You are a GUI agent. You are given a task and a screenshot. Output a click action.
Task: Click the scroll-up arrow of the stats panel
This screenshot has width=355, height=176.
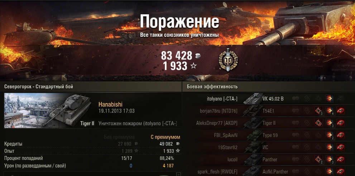[179, 174]
